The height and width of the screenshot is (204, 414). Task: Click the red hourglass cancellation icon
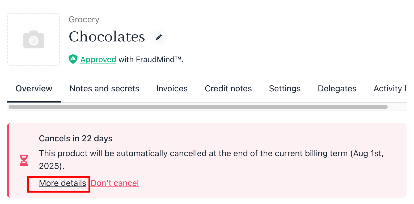(x=24, y=160)
